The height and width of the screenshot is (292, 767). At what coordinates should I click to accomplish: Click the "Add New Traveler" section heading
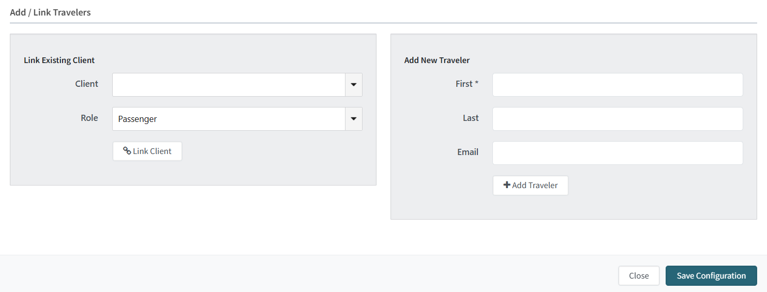click(x=437, y=60)
